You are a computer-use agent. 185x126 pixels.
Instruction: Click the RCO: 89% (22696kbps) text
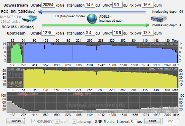(x=18, y=12)
